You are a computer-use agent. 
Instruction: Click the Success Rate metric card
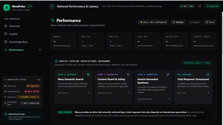click(x=175, y=41)
